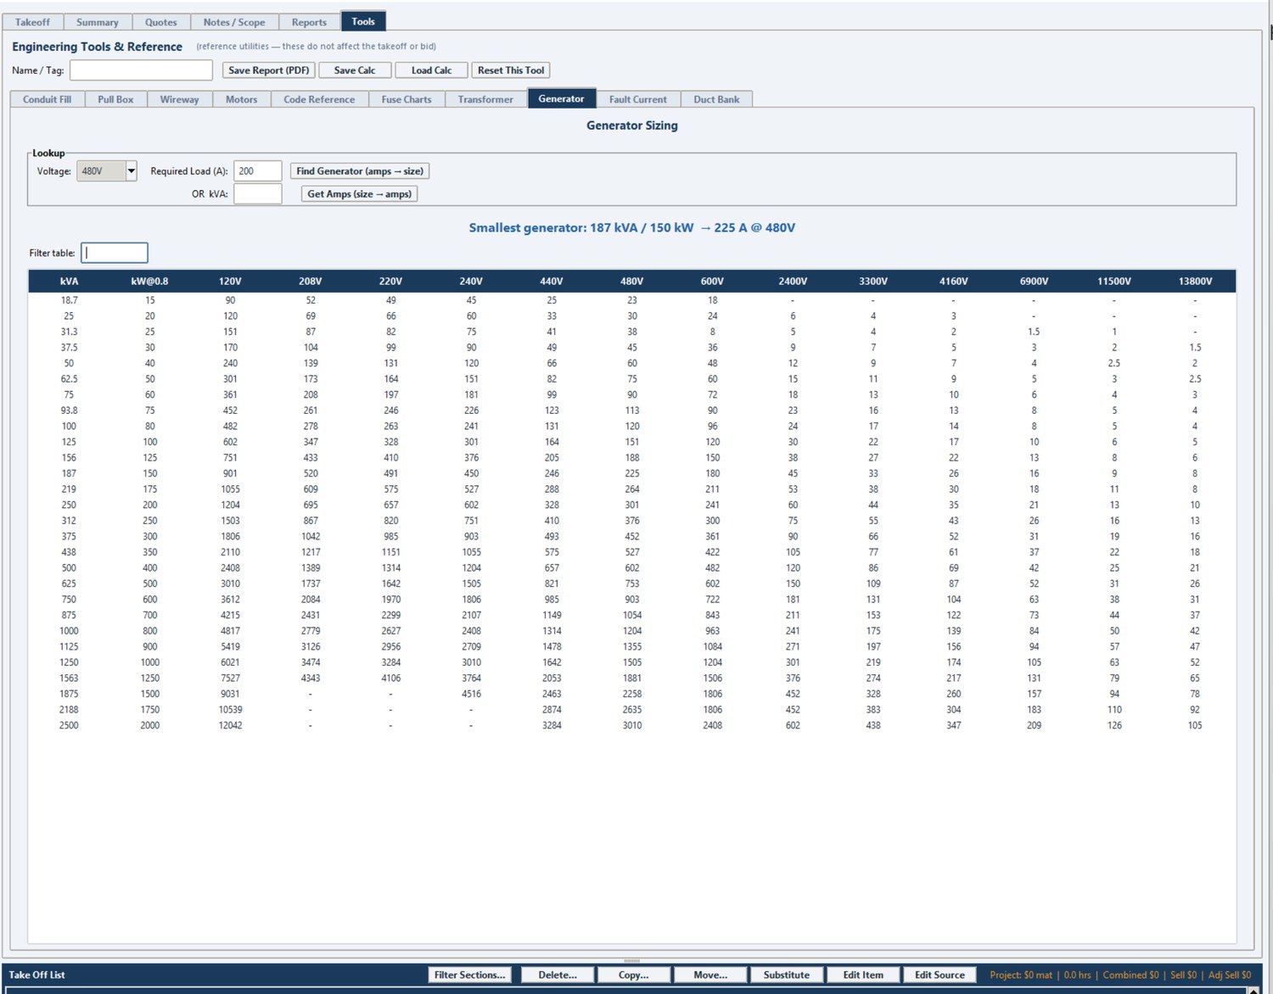Open the Wireway tool tab
This screenshot has width=1273, height=994.
point(180,99)
